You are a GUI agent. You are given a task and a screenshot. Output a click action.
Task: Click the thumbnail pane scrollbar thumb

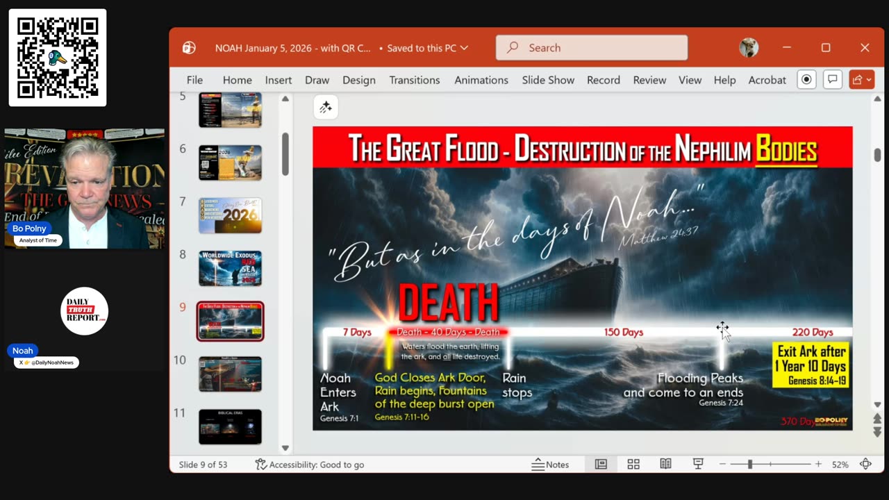coord(285,154)
